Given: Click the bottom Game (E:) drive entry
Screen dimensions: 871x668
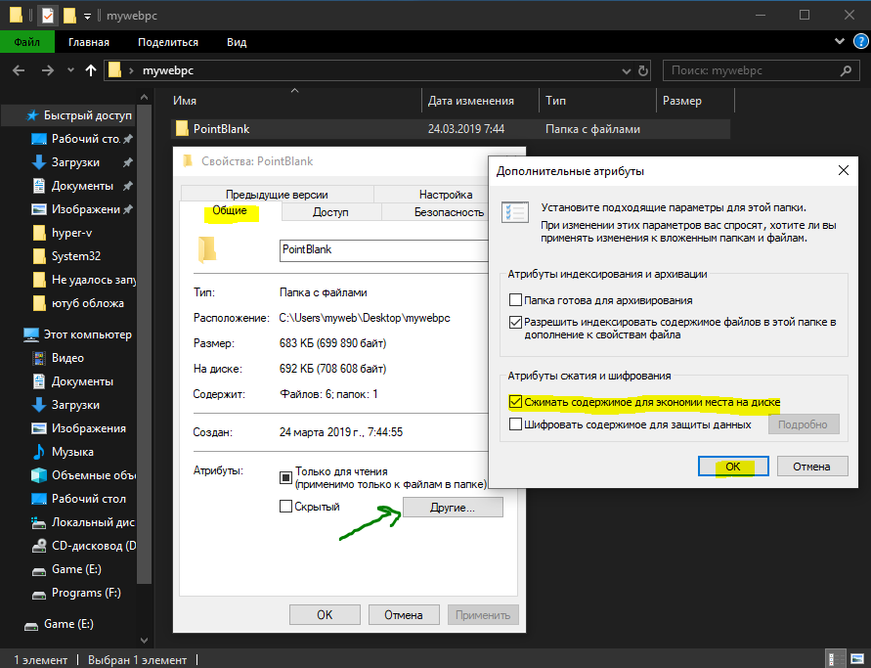Looking at the screenshot, I should click(x=68, y=624).
